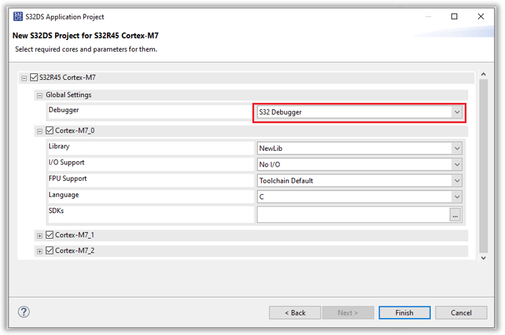Collapse the Global Settings section
The width and height of the screenshot is (505, 335).
pyautogui.click(x=39, y=96)
